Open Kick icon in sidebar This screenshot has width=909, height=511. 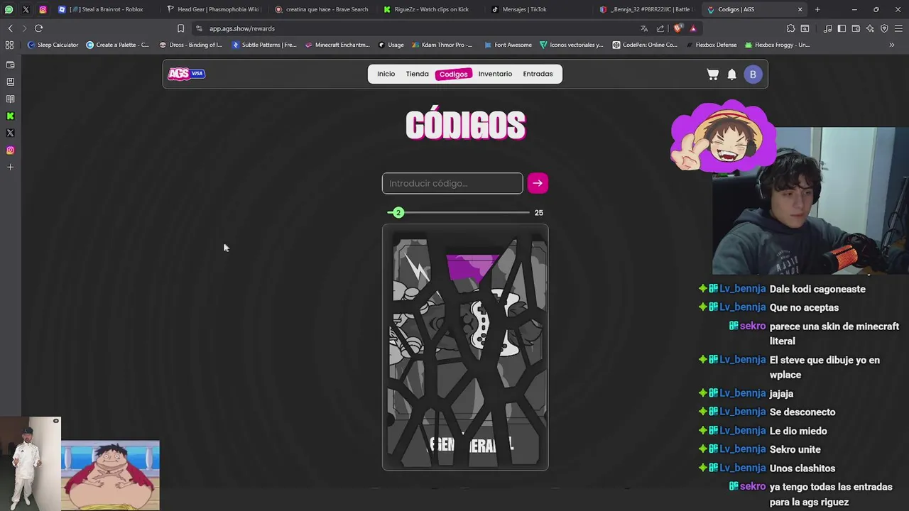pos(10,116)
